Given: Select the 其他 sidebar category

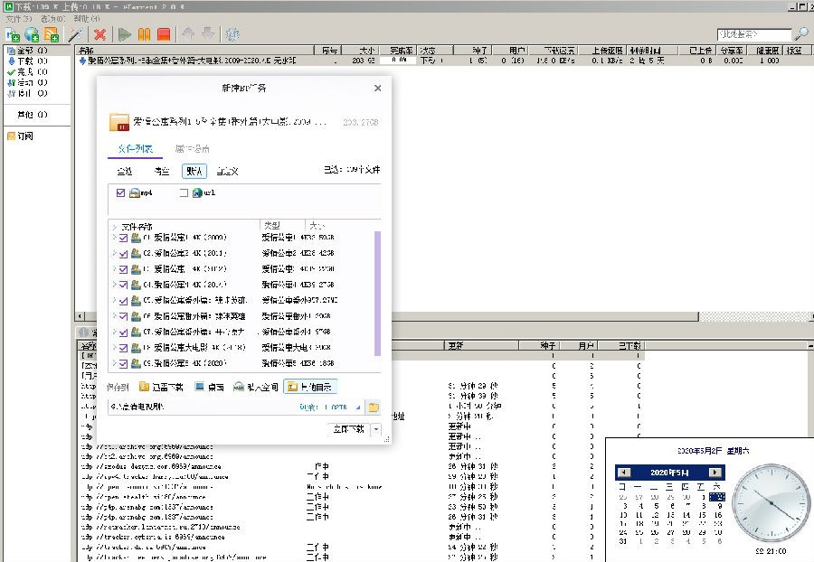Looking at the screenshot, I should pyautogui.click(x=33, y=115).
